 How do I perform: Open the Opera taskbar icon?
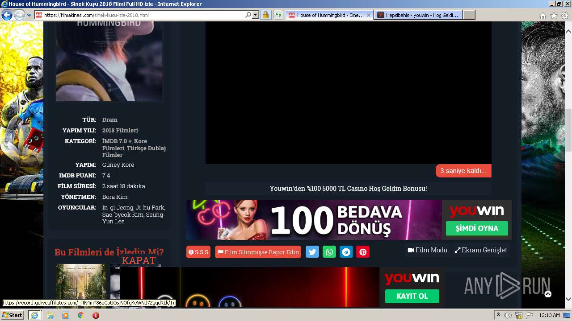point(96,315)
